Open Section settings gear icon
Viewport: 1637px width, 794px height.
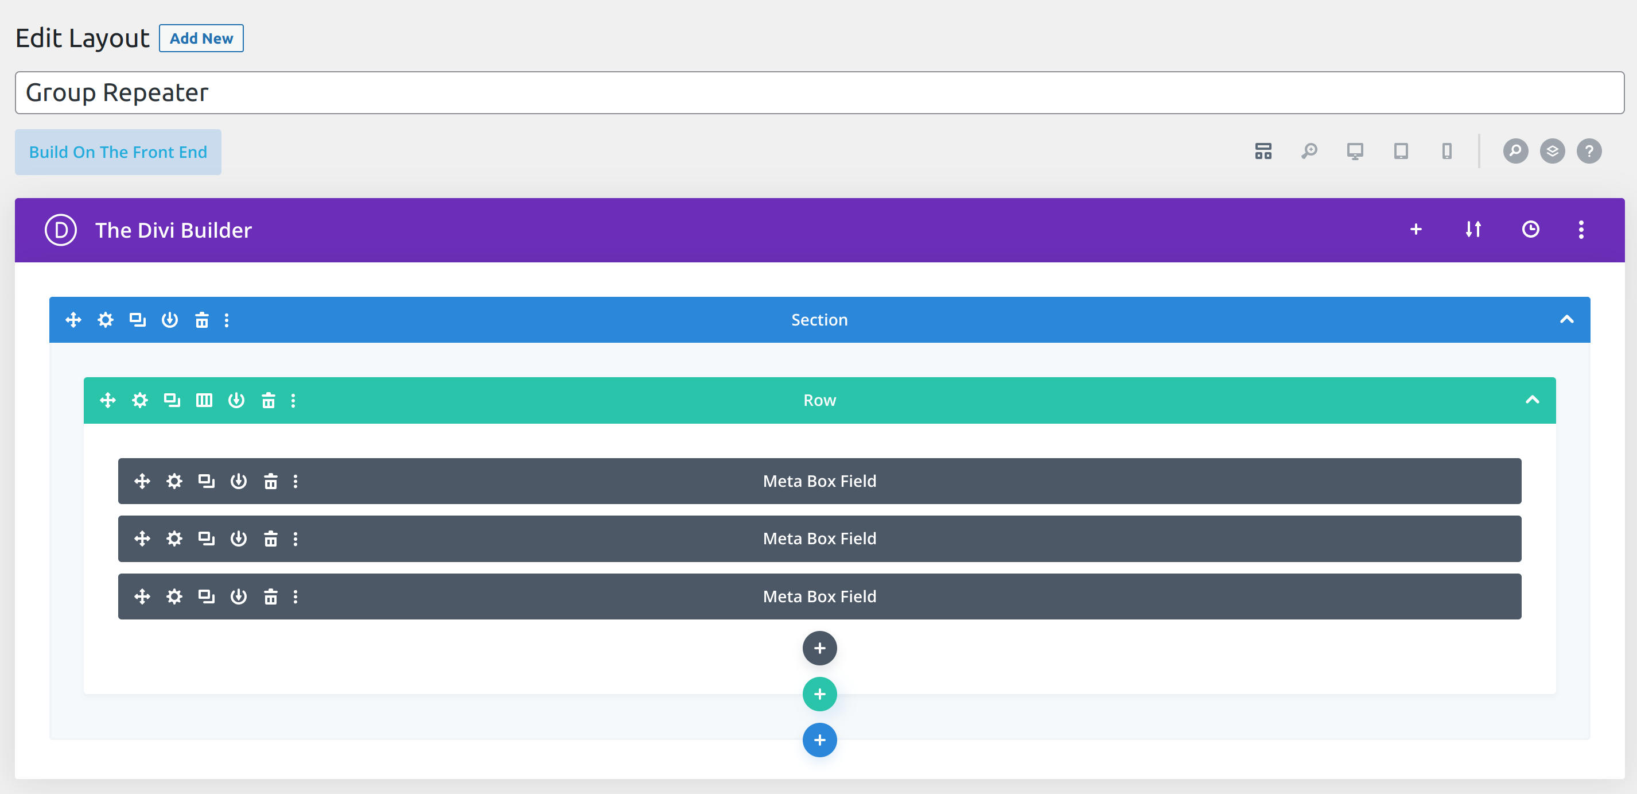[106, 320]
